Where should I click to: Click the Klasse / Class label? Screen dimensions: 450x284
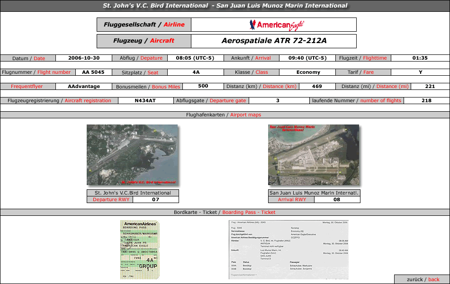click(251, 72)
